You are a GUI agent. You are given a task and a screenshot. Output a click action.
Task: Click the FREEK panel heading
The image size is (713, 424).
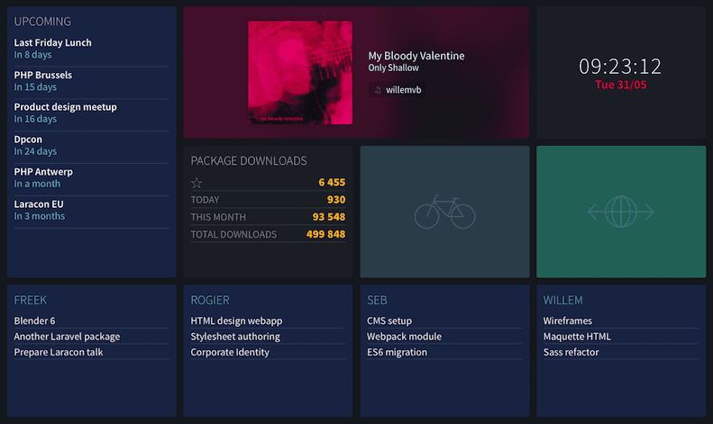pyautogui.click(x=31, y=300)
